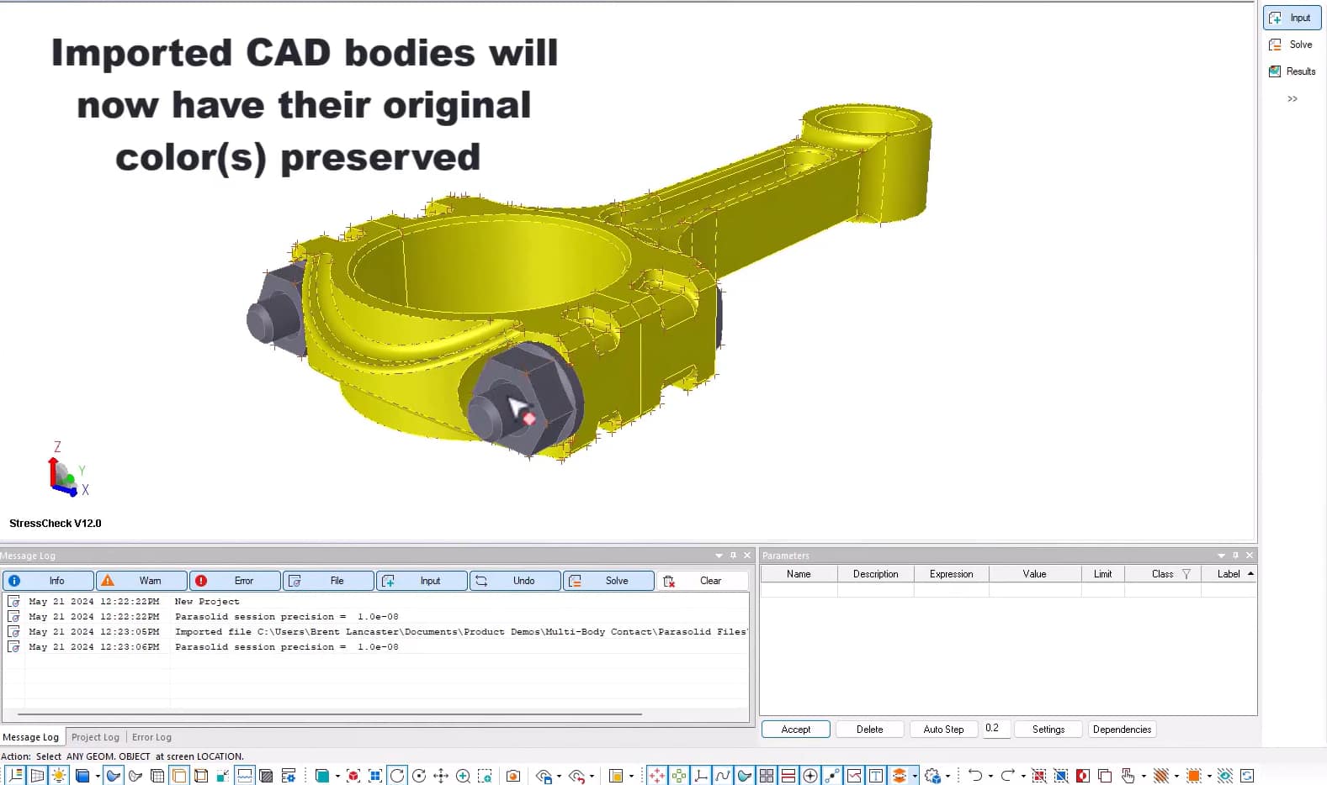Click the eye visibility icon in toolbar

tap(1224, 776)
